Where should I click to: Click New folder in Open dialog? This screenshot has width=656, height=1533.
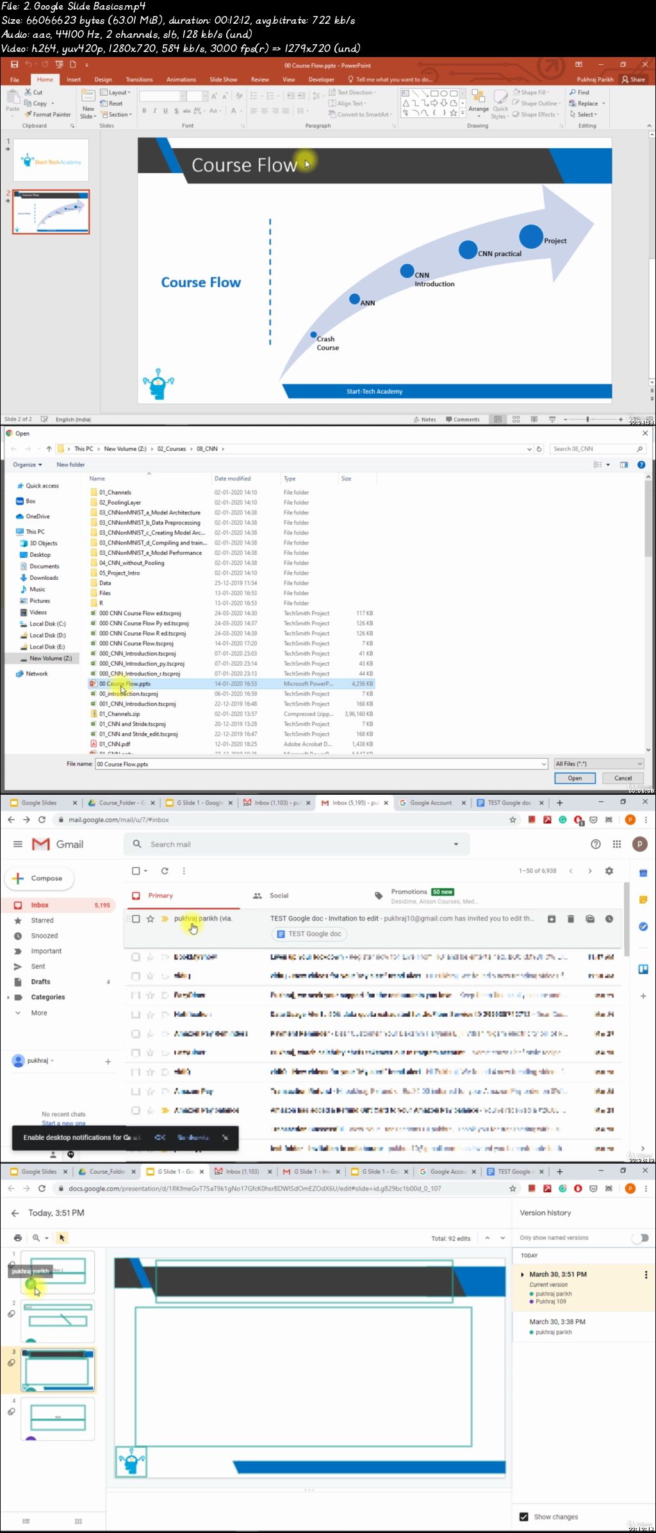70,464
